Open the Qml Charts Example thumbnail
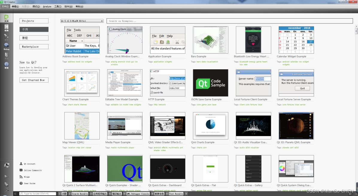This screenshot has height=196, width=358. tap(210, 126)
